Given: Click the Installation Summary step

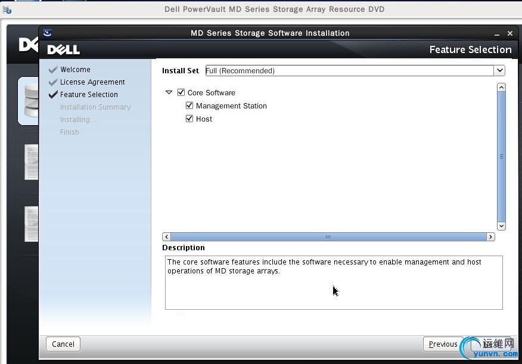Looking at the screenshot, I should (95, 107).
